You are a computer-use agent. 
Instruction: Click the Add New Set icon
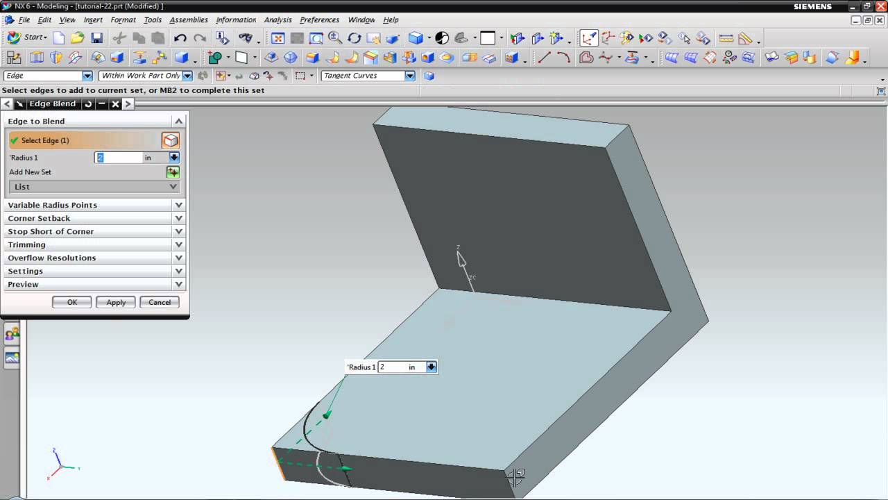click(173, 172)
